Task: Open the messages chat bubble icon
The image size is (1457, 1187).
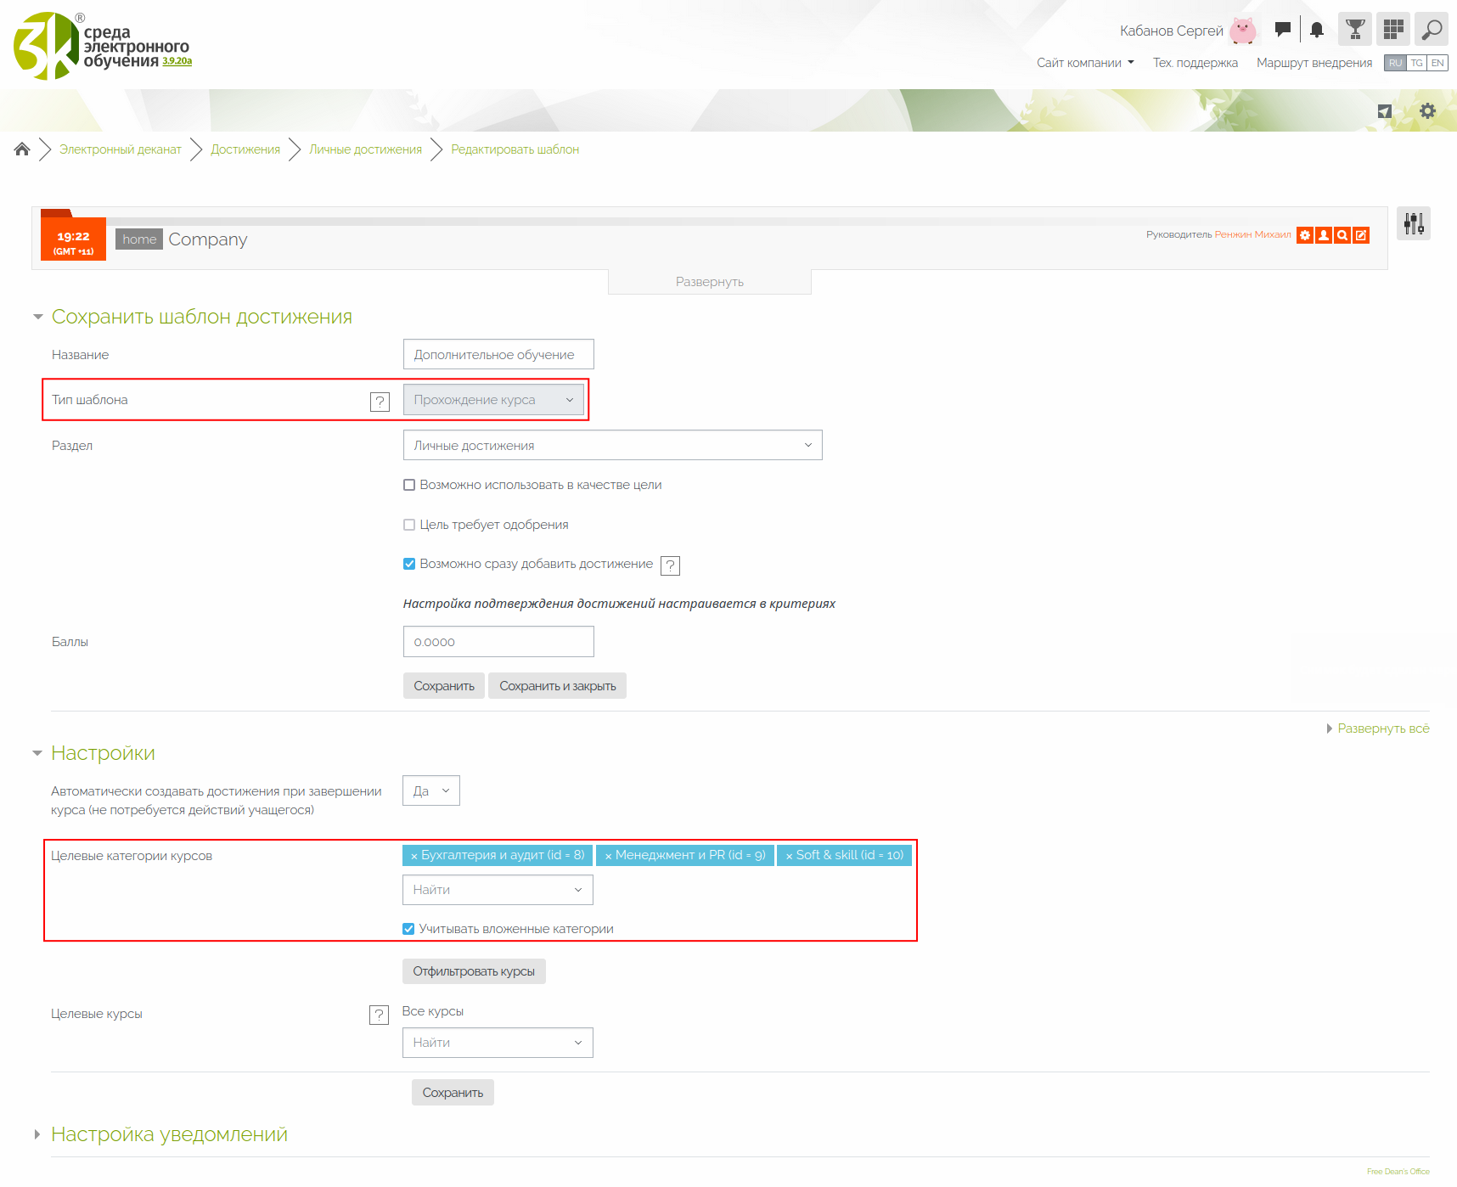Action: 1282,30
